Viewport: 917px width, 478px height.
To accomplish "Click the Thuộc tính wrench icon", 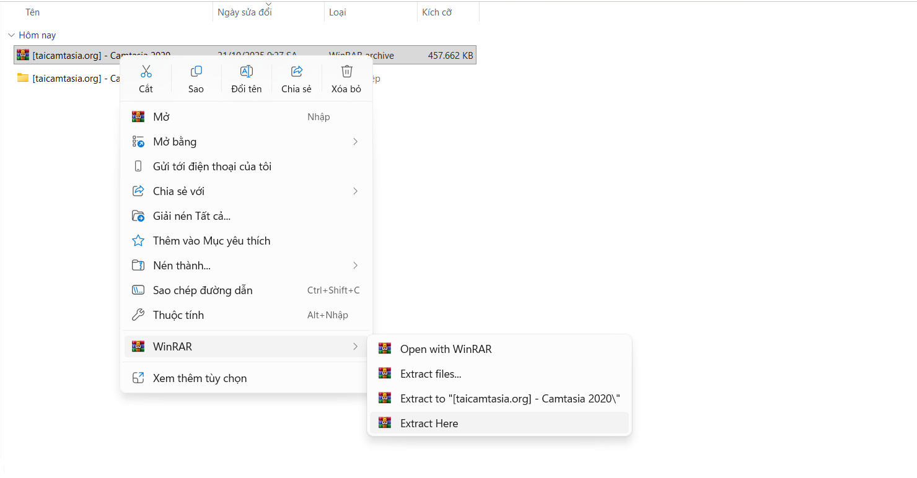I will [139, 315].
